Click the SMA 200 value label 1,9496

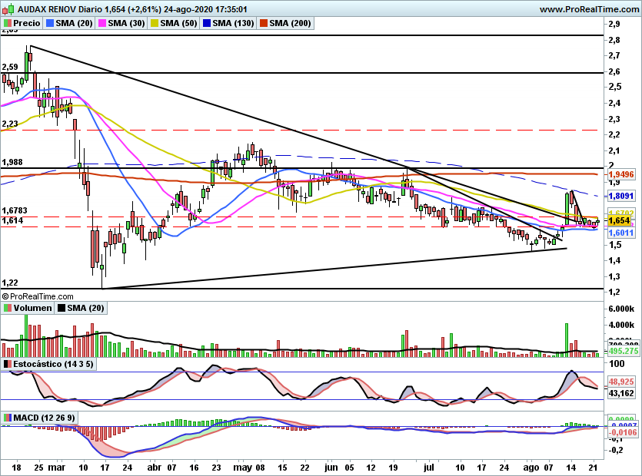[621, 174]
